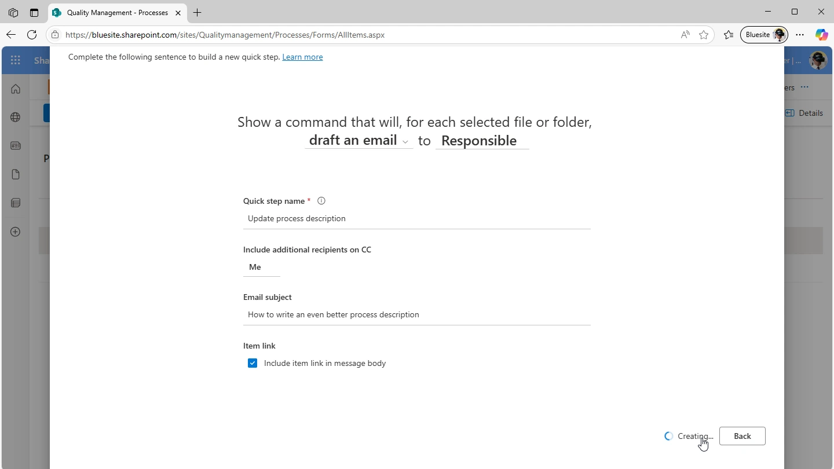Add this page to browser favorites
834x469 pixels.
point(704,35)
